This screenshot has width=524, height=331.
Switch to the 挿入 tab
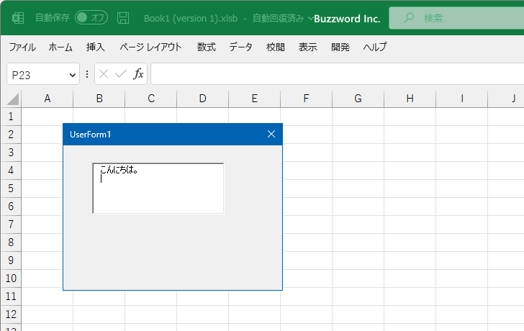[95, 47]
